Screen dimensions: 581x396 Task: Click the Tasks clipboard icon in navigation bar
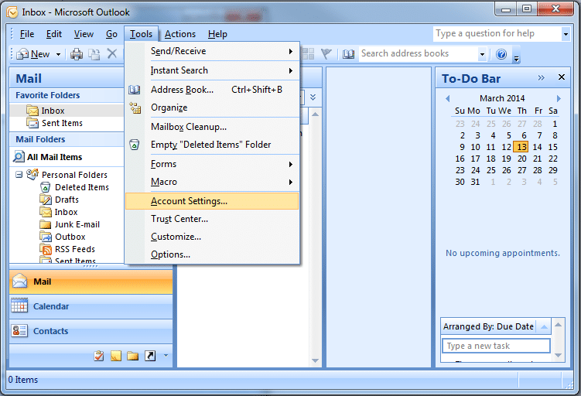click(x=99, y=356)
